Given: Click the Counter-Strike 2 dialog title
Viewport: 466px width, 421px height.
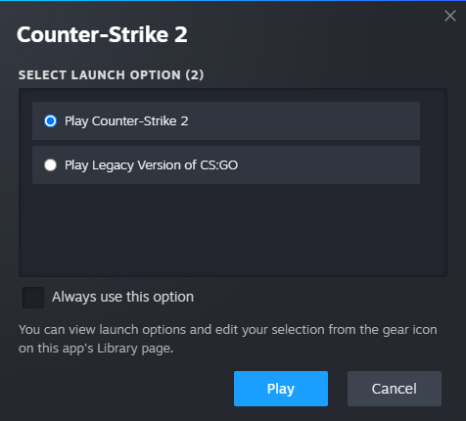Looking at the screenshot, I should pyautogui.click(x=102, y=34).
